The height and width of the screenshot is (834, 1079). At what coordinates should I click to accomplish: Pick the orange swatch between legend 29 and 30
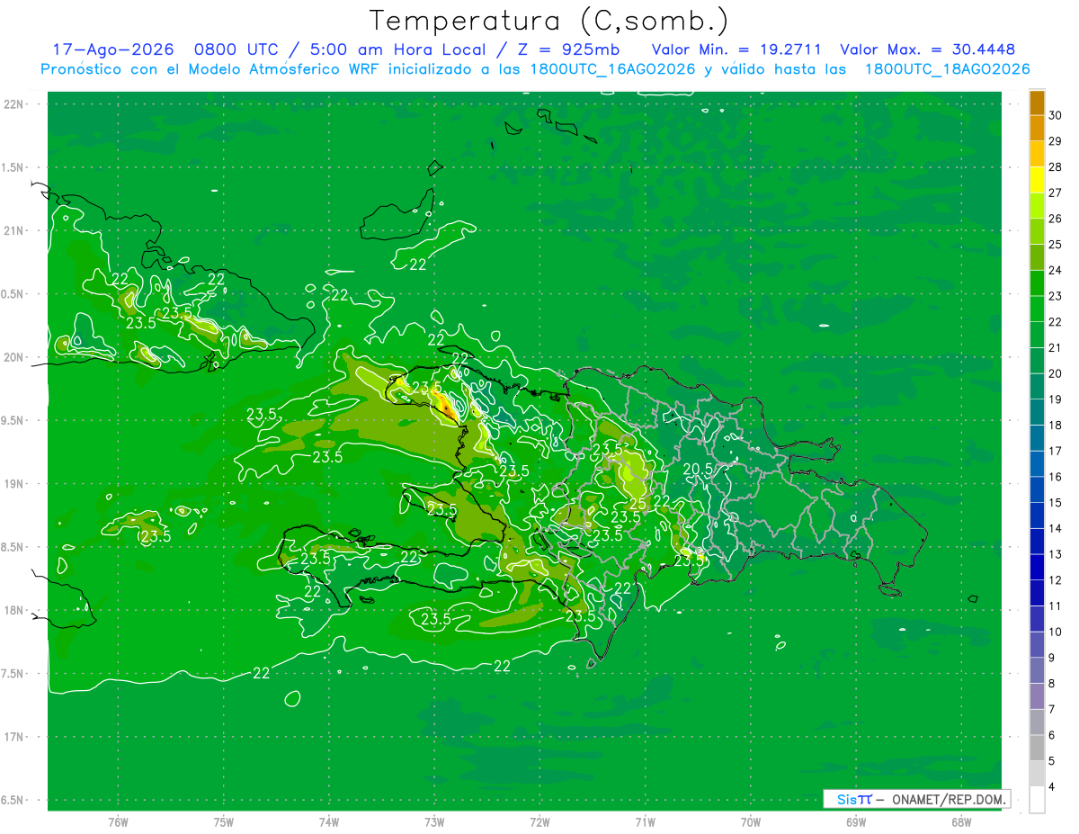pyautogui.click(x=1037, y=128)
